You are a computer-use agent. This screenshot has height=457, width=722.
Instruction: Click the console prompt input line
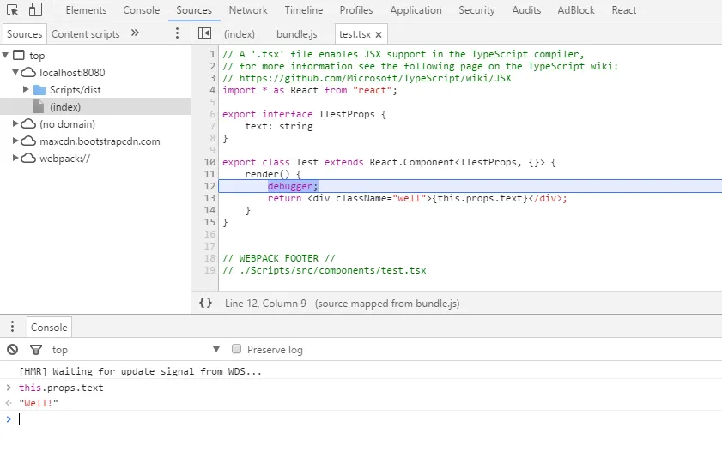[x=361, y=419]
